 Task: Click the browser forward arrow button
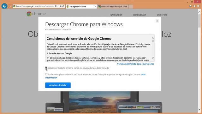10,6
